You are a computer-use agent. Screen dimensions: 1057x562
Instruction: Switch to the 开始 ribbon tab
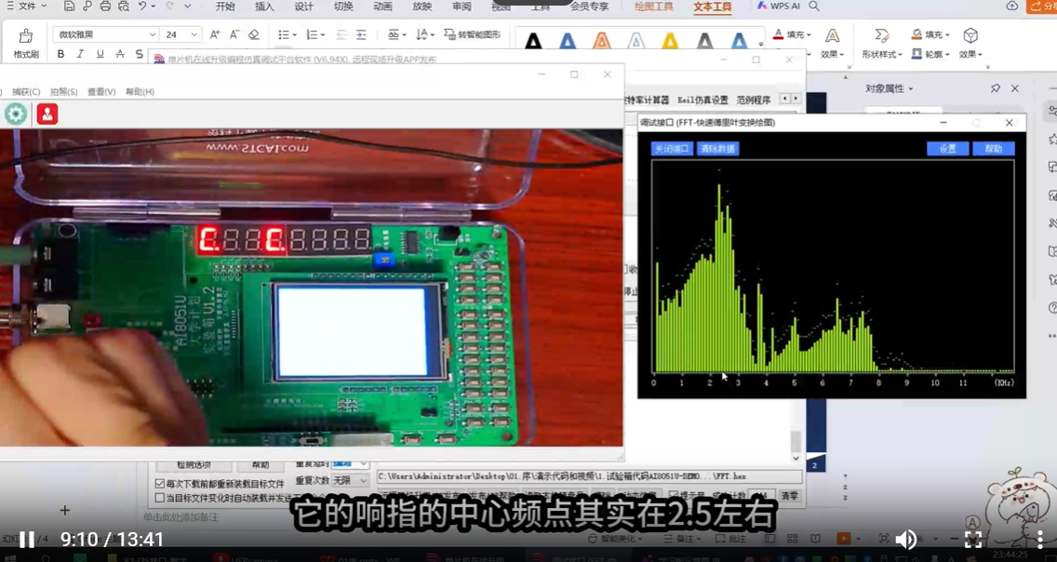[225, 7]
